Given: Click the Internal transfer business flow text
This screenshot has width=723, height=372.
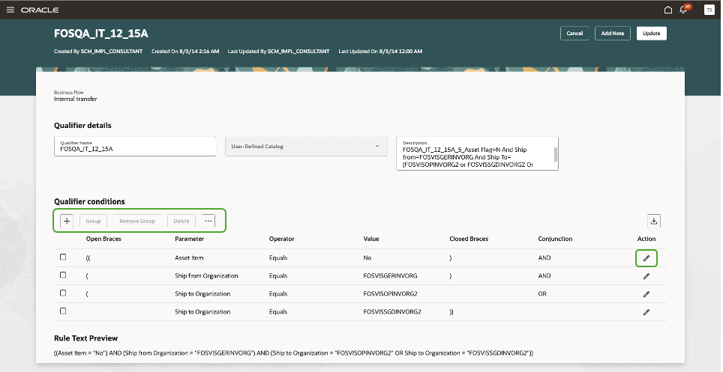Looking at the screenshot, I should tap(76, 99).
